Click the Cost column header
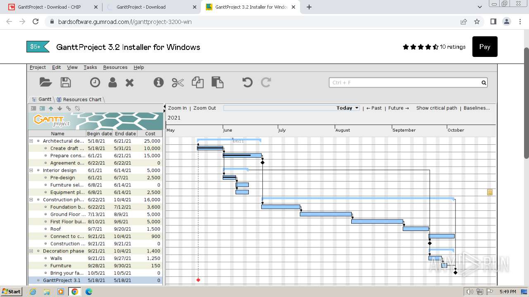 tap(150, 134)
